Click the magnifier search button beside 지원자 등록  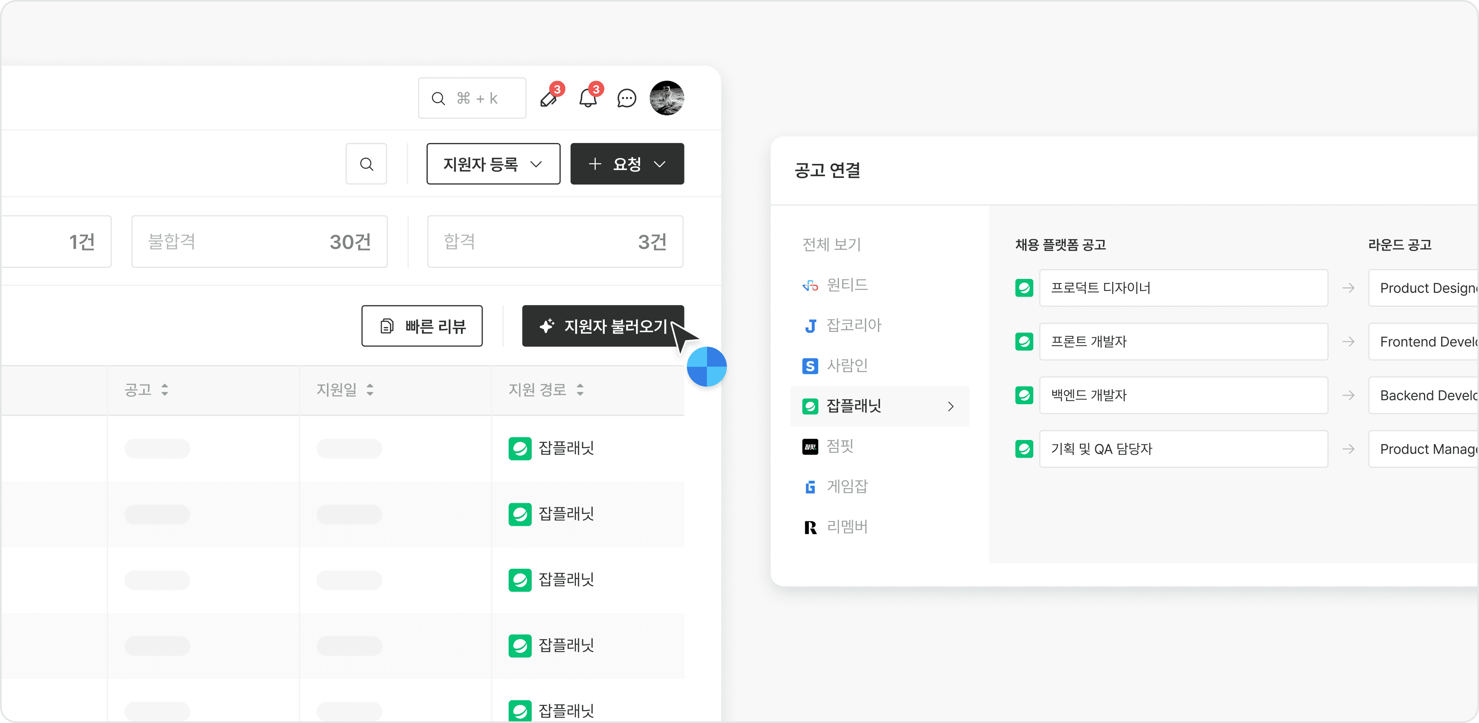tap(366, 164)
